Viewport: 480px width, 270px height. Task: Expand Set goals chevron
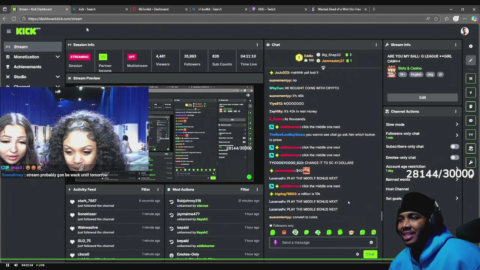click(x=457, y=198)
